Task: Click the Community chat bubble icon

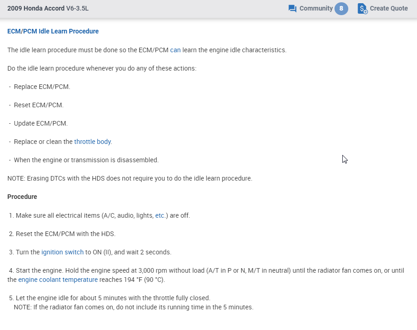Action: pos(292,9)
